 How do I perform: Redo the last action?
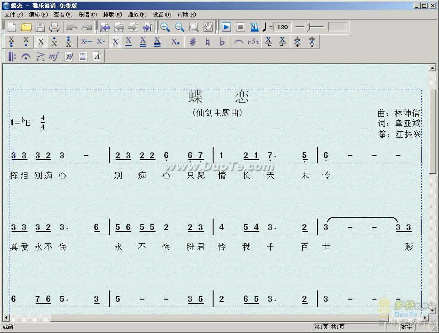[x=86, y=27]
